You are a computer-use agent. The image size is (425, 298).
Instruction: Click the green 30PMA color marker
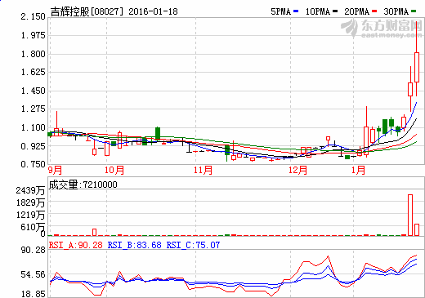[414, 11]
